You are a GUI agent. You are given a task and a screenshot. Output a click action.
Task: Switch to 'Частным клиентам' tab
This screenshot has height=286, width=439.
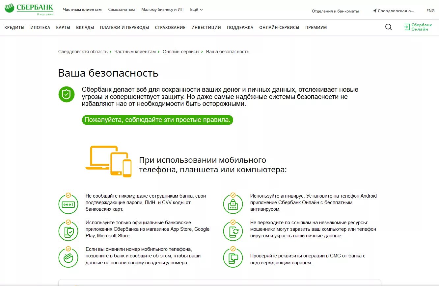(x=82, y=10)
